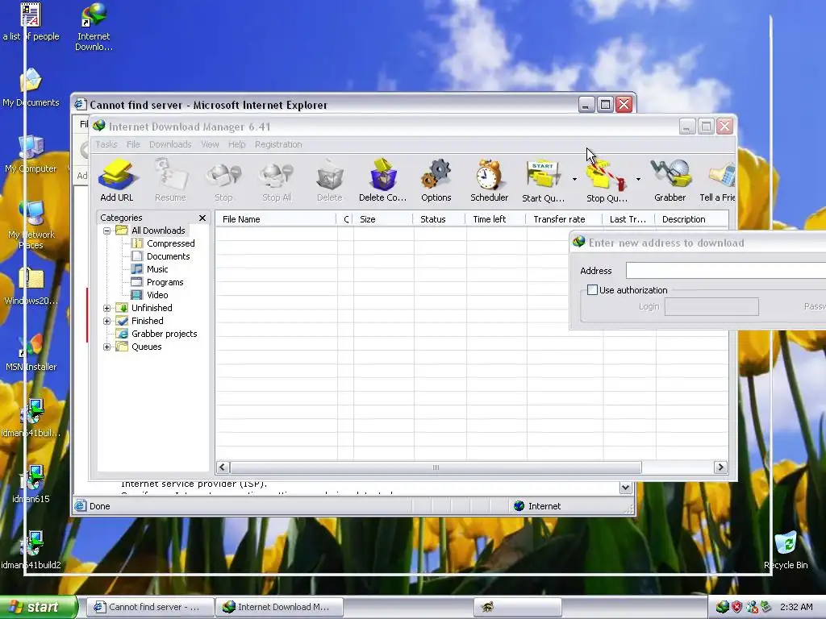Click the Internet Download Manager taskbar button

[279, 607]
